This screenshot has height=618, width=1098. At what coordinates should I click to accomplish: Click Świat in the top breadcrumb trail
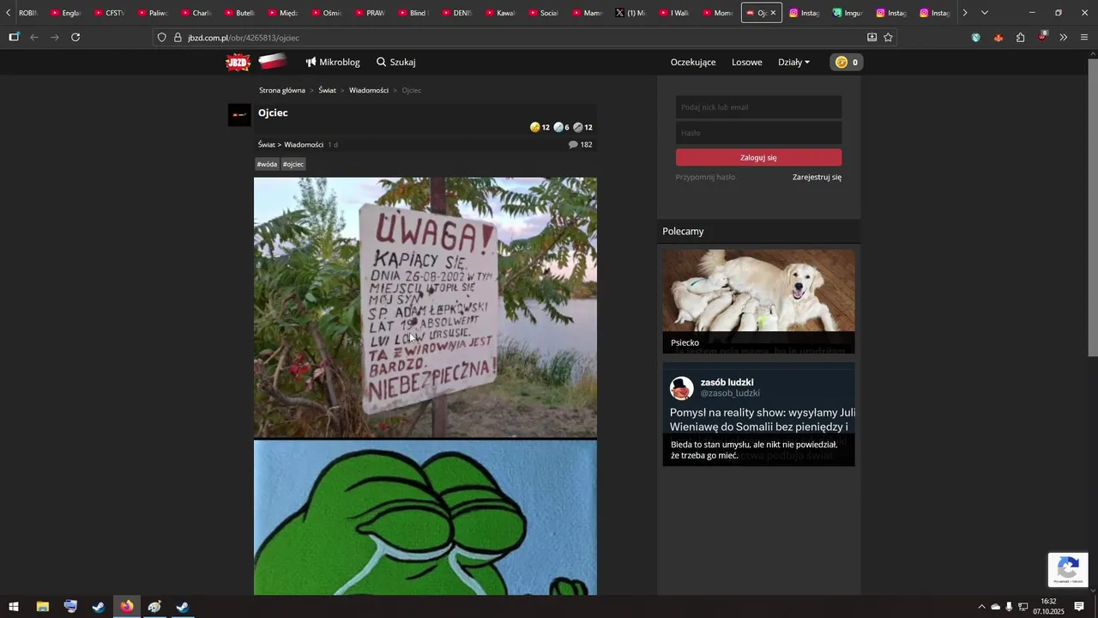click(x=327, y=90)
